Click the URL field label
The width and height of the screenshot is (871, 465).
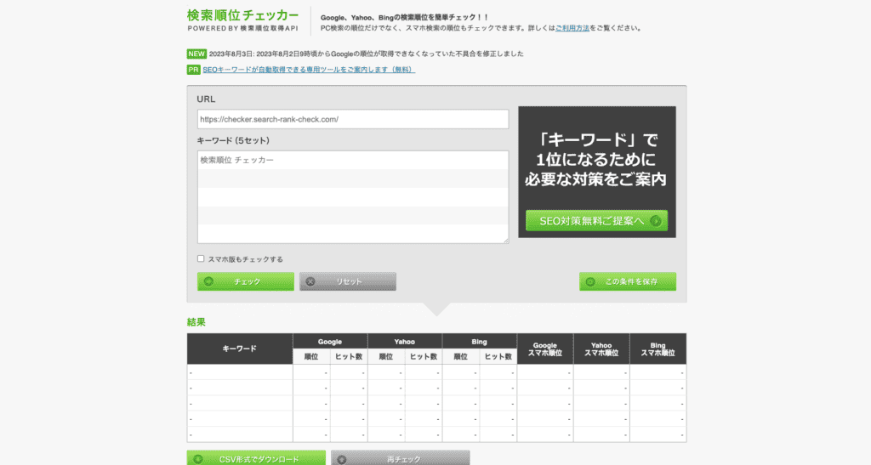206,99
